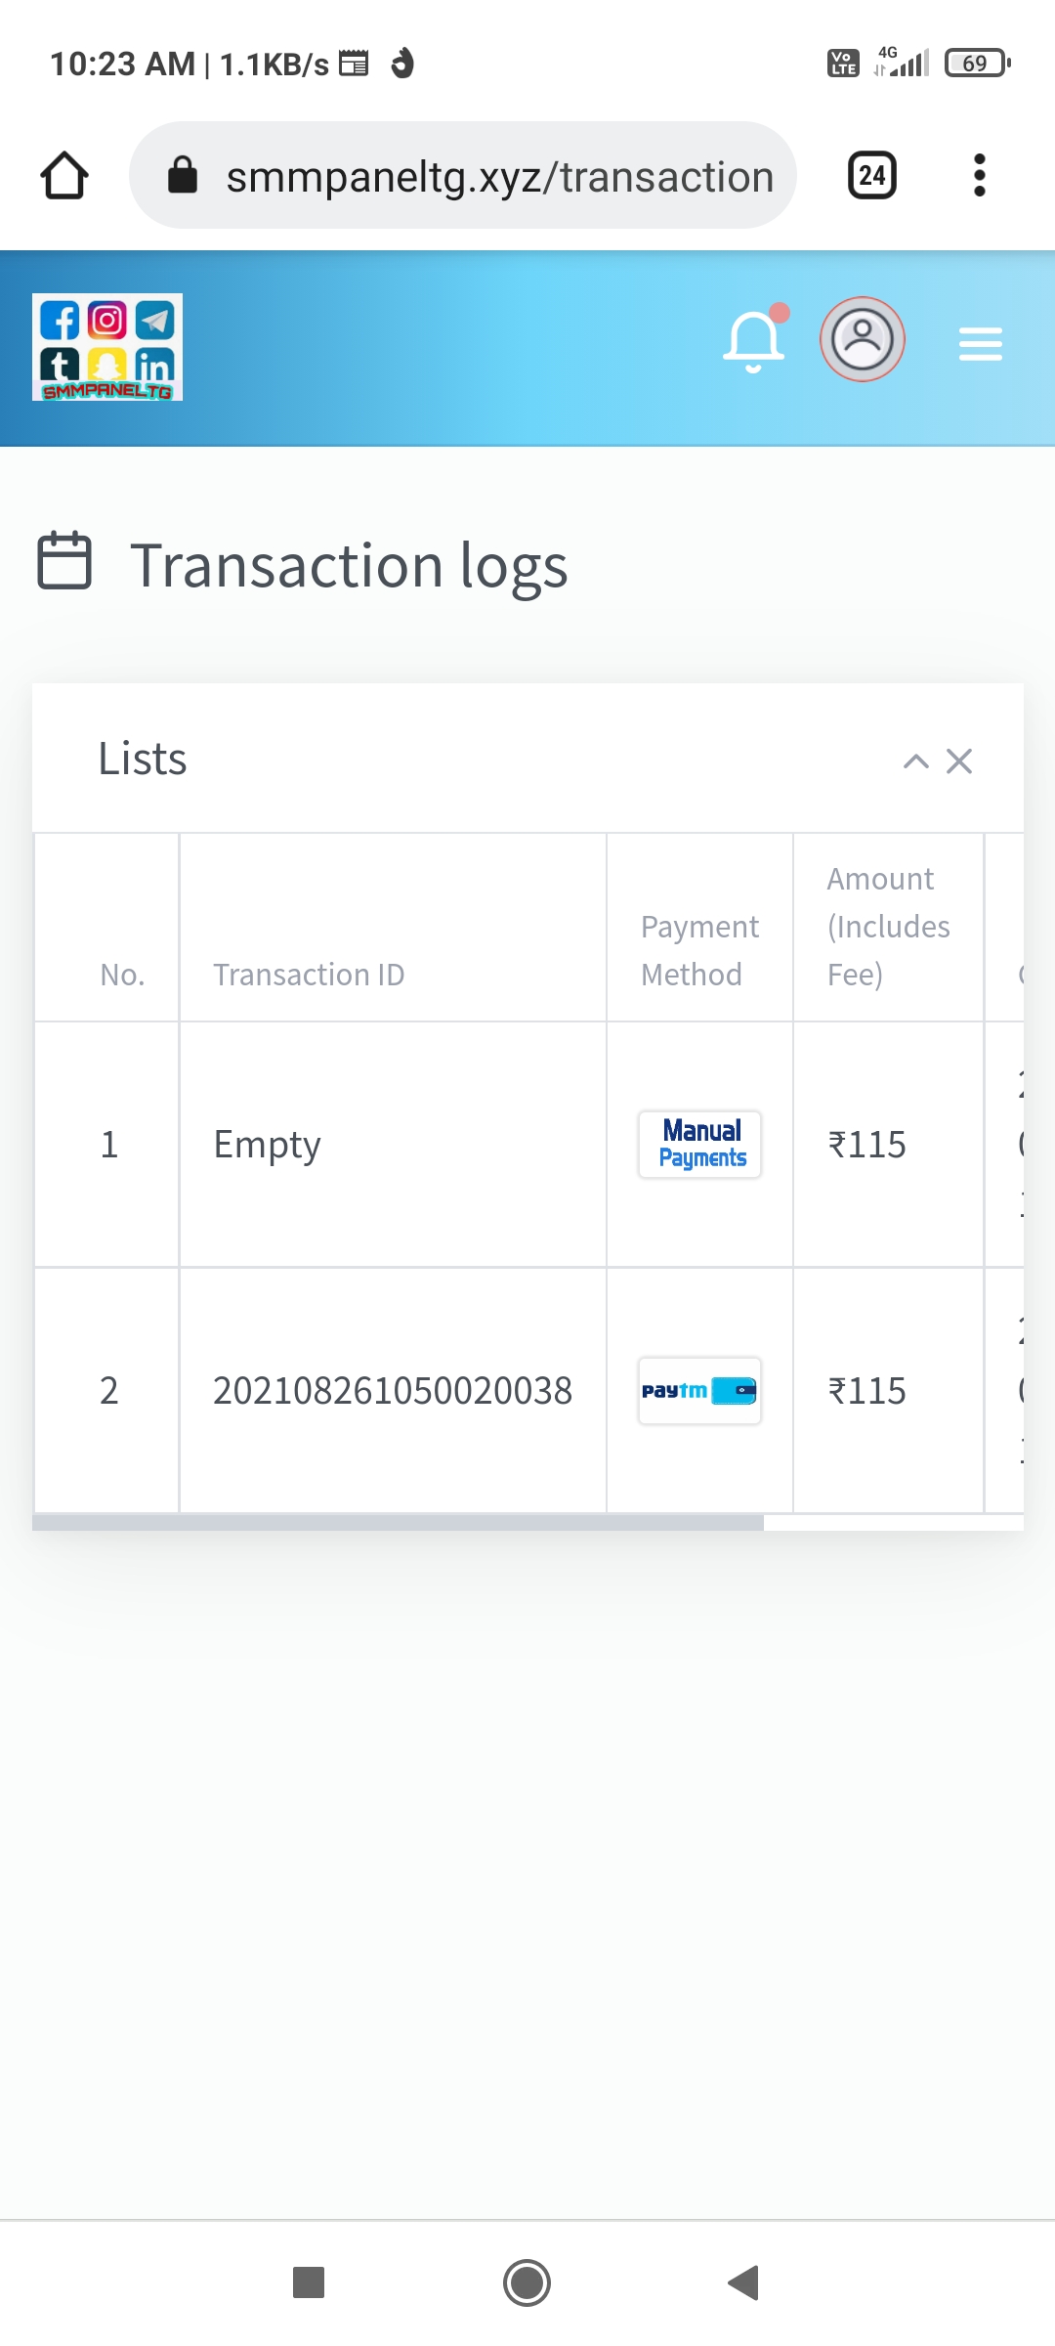The height and width of the screenshot is (2346, 1055).
Task: Open the user profile avatar
Action: tap(862, 339)
